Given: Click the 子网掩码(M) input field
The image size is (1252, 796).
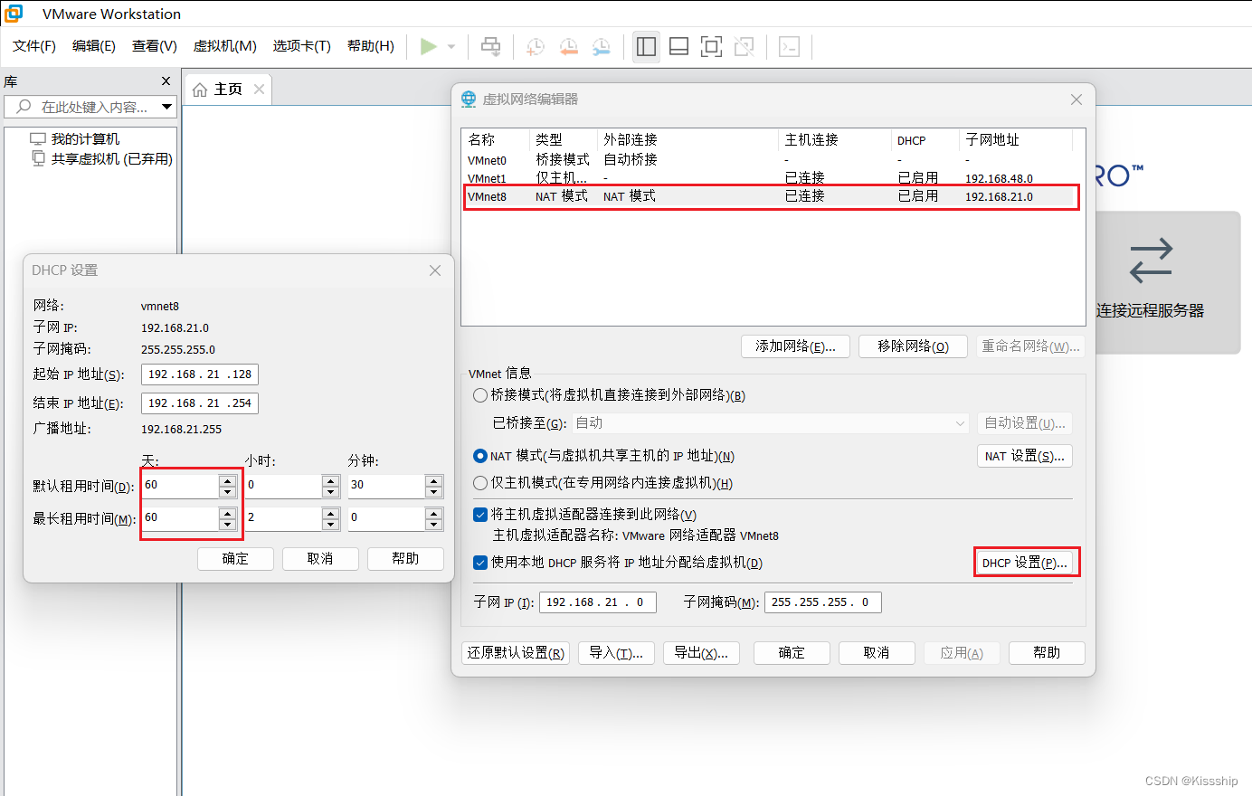Looking at the screenshot, I should click(822, 602).
